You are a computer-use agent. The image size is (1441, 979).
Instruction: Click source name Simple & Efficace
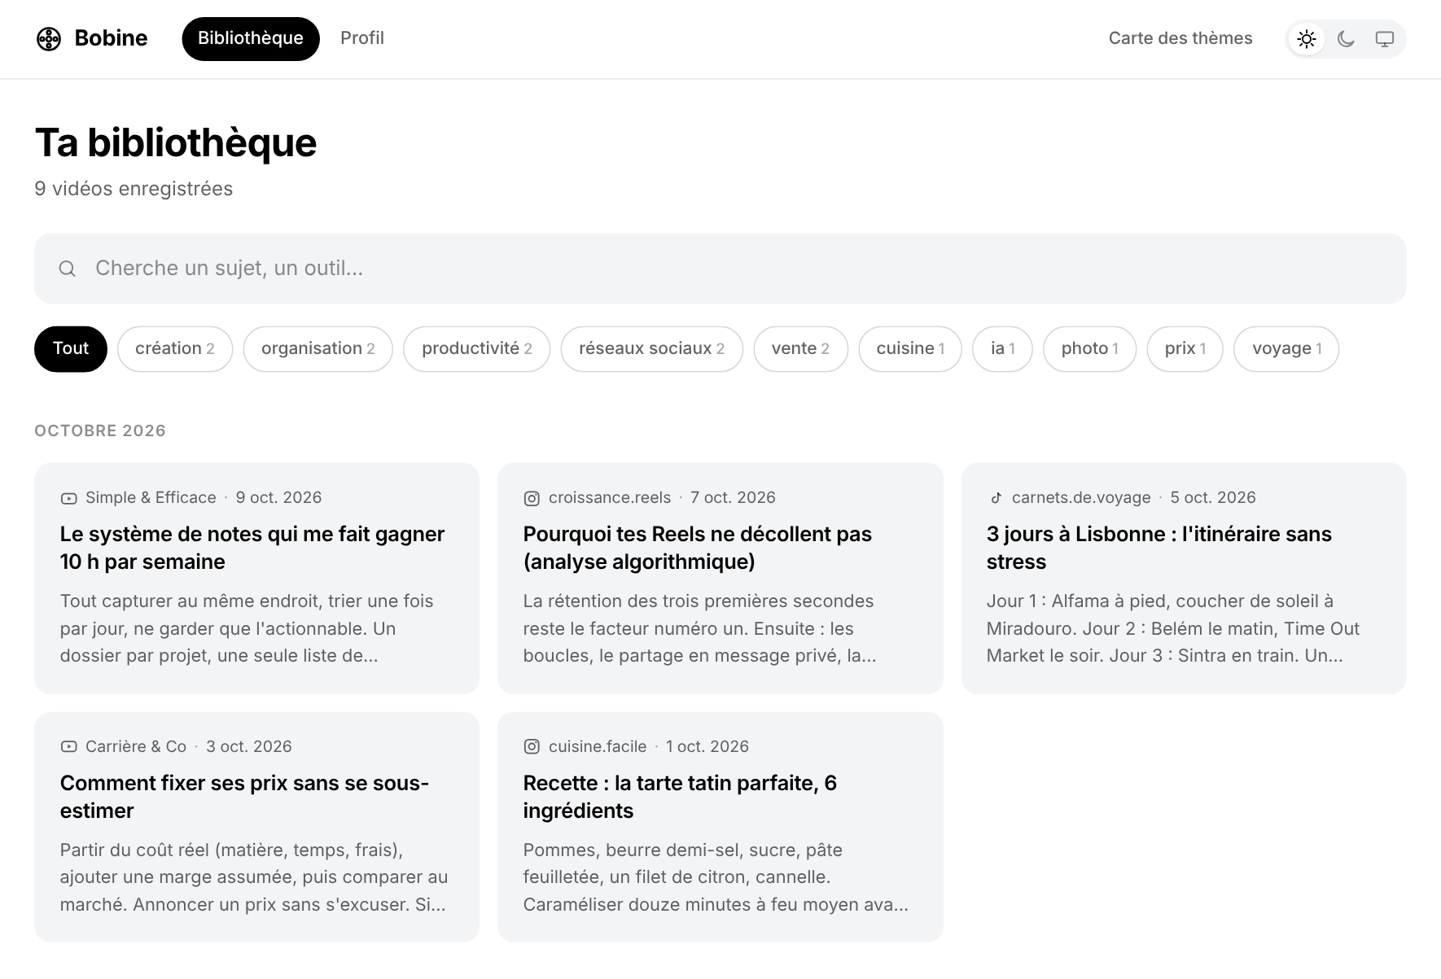pos(151,498)
